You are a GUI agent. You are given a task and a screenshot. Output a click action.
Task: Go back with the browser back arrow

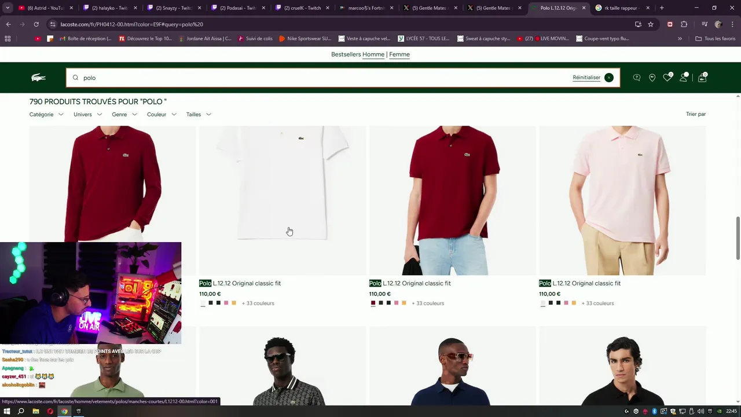(8, 24)
